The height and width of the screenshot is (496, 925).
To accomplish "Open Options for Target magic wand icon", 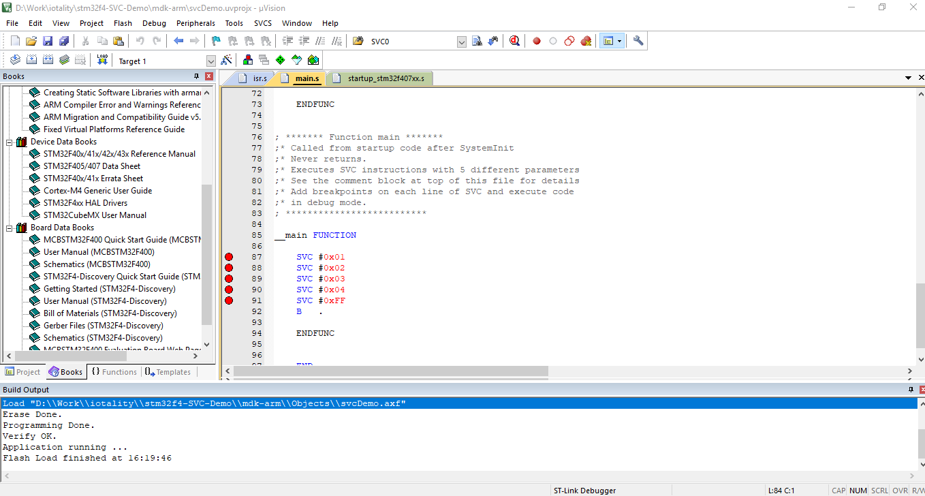I will coord(227,60).
